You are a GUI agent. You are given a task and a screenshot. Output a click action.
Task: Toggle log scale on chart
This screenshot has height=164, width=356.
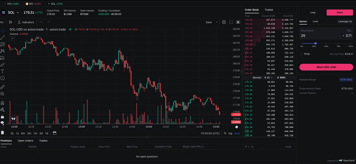[231, 133]
